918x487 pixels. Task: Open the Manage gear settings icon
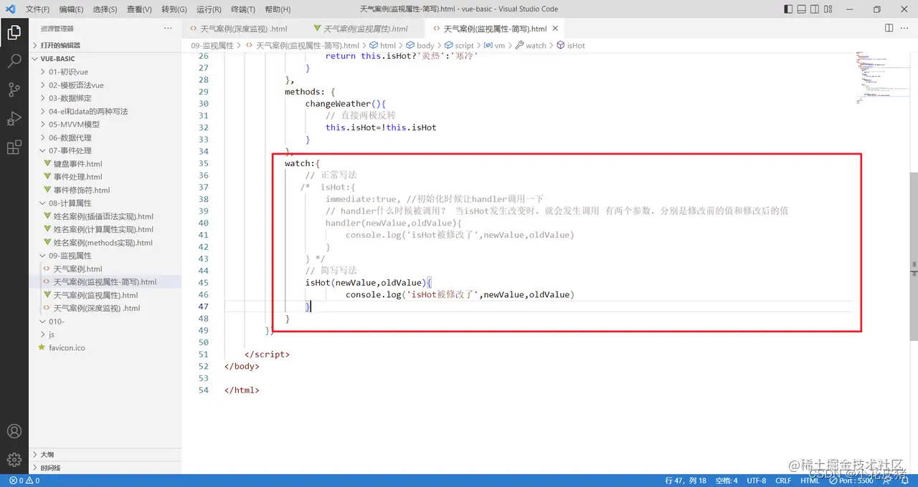coord(14,459)
